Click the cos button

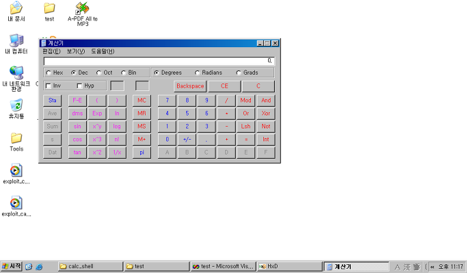click(x=77, y=140)
